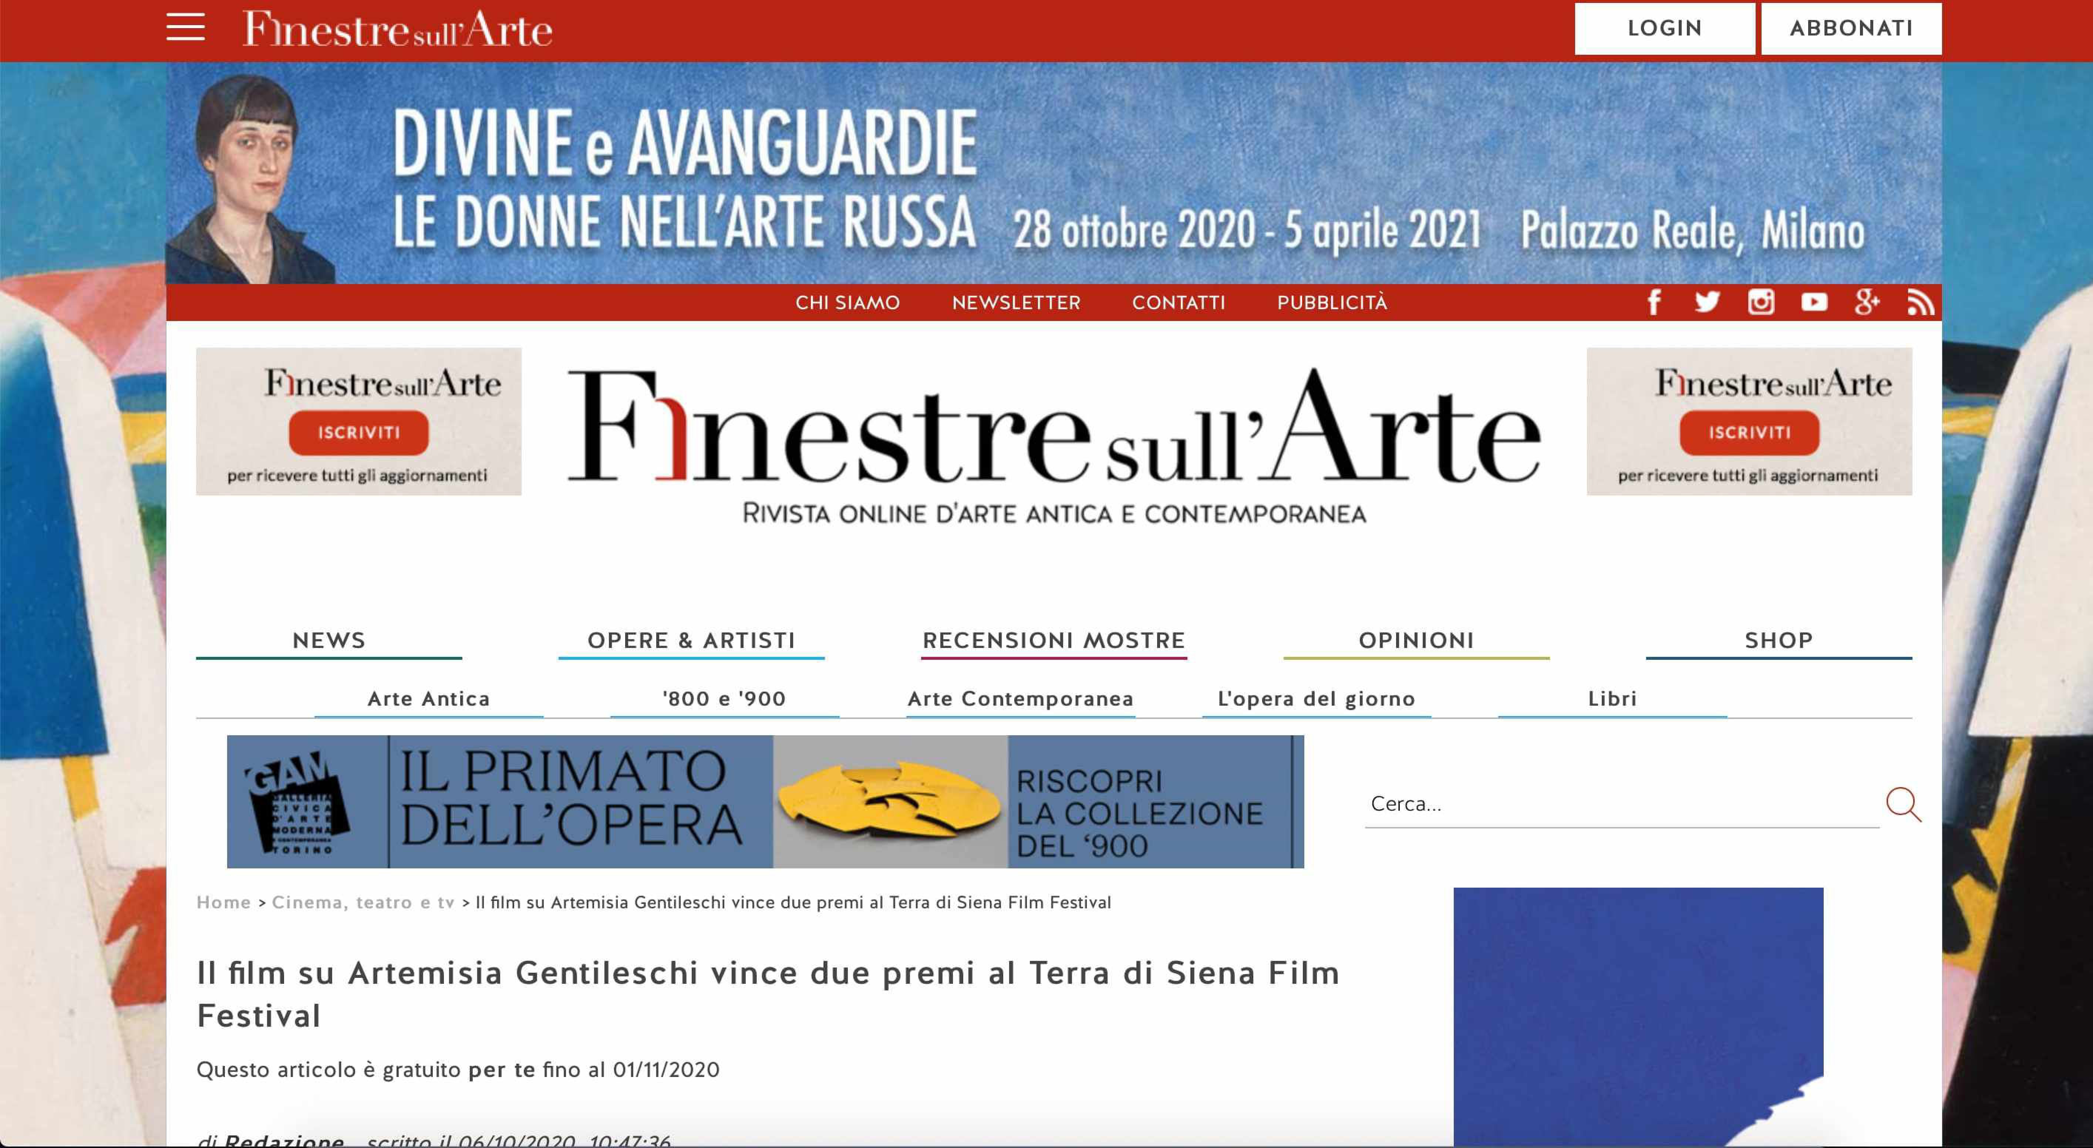The image size is (2093, 1148).
Task: Open Cinema, teatro e tv breadcrumb link
Action: 363,903
